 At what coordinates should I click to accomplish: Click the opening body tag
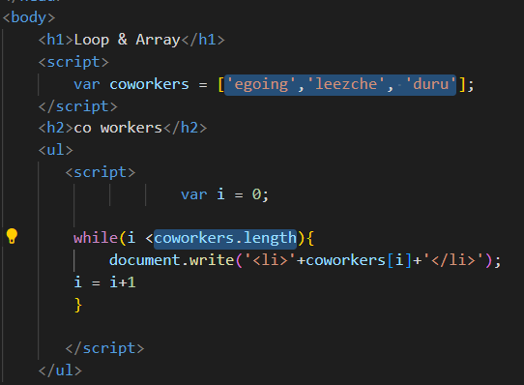(29, 17)
